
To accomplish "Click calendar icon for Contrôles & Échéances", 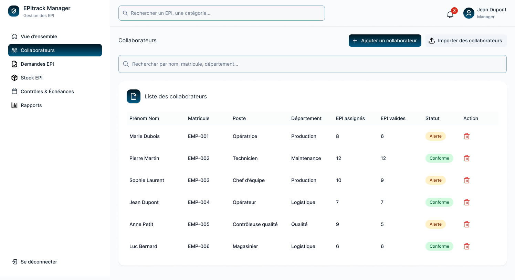I will pyautogui.click(x=14, y=91).
